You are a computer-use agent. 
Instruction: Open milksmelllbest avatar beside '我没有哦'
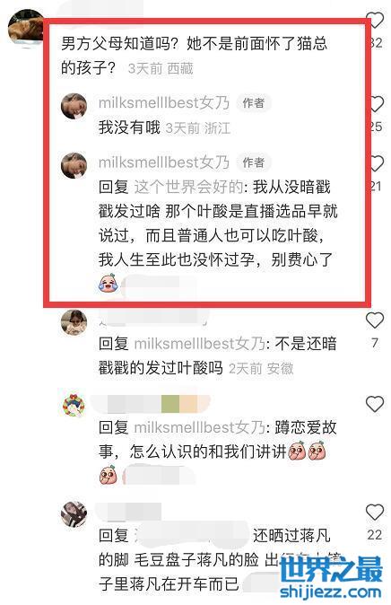74,107
